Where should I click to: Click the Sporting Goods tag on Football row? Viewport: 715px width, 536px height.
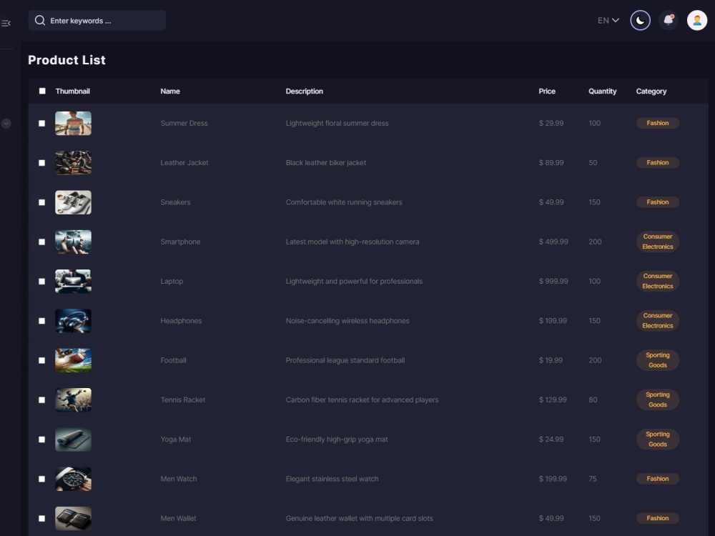(658, 360)
